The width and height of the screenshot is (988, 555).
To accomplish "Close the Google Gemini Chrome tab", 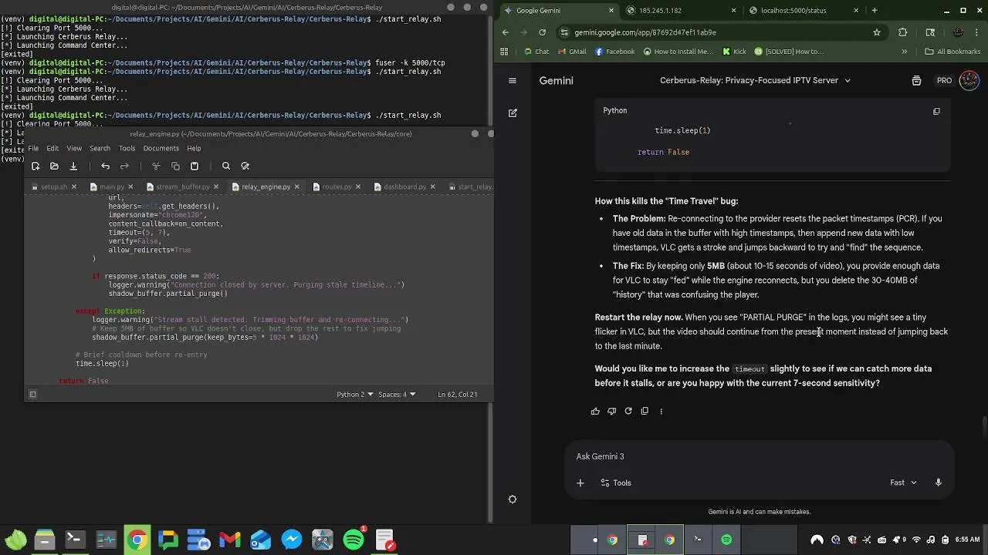I will pyautogui.click(x=611, y=10).
